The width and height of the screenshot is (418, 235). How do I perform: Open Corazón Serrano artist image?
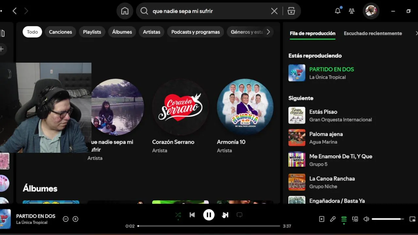180,107
